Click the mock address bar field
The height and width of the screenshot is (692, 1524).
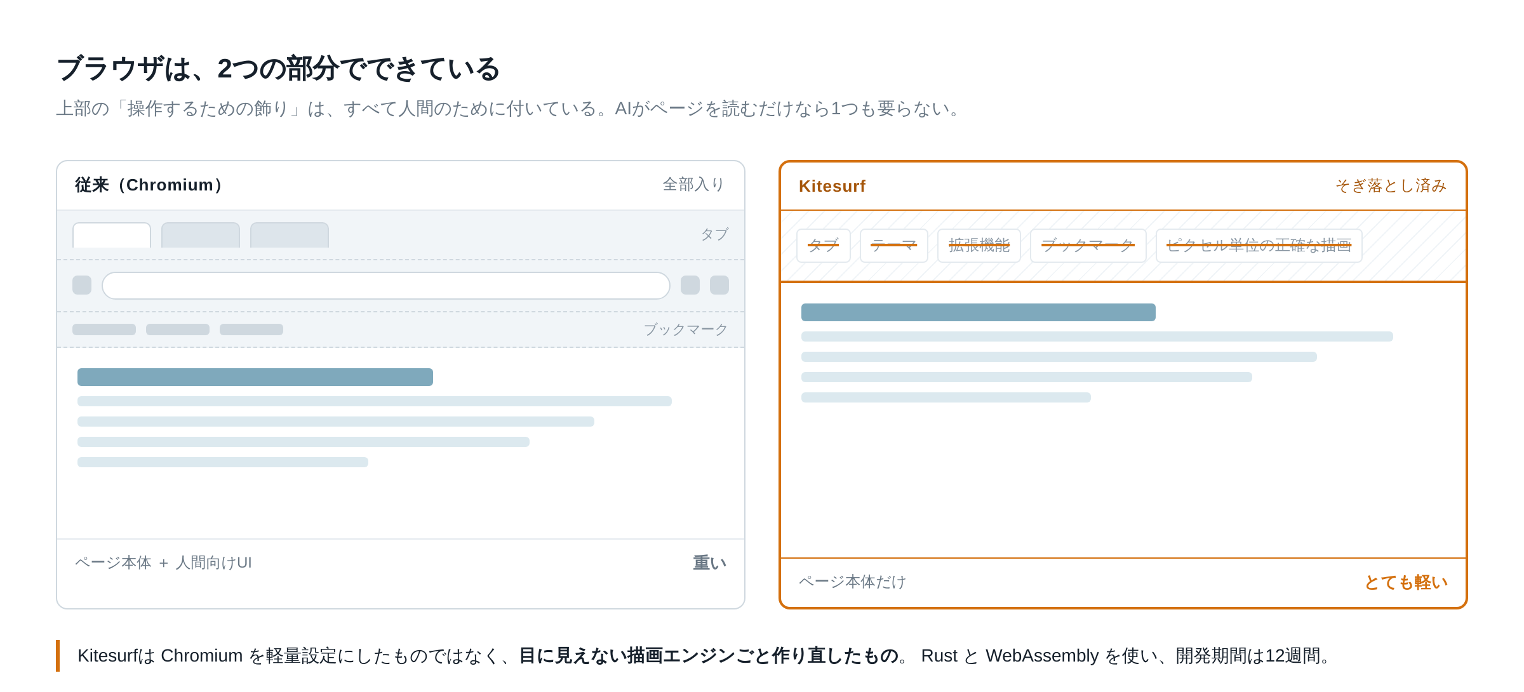pos(386,286)
